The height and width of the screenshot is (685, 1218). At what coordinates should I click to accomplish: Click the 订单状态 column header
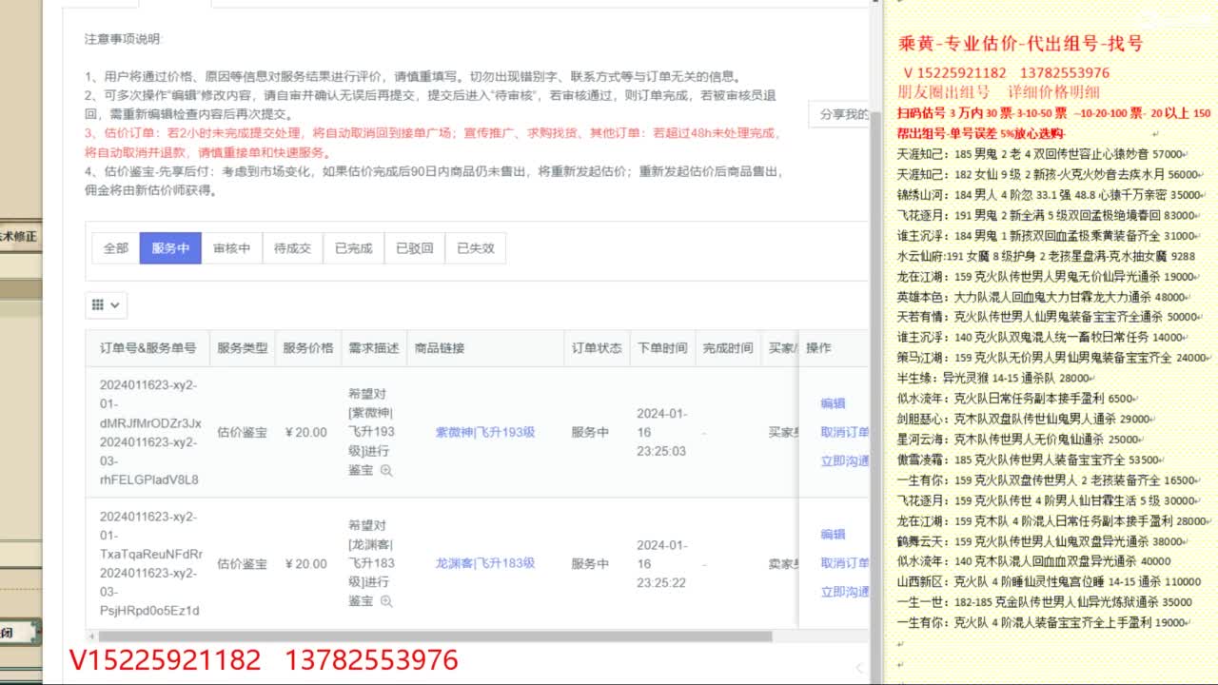point(597,348)
